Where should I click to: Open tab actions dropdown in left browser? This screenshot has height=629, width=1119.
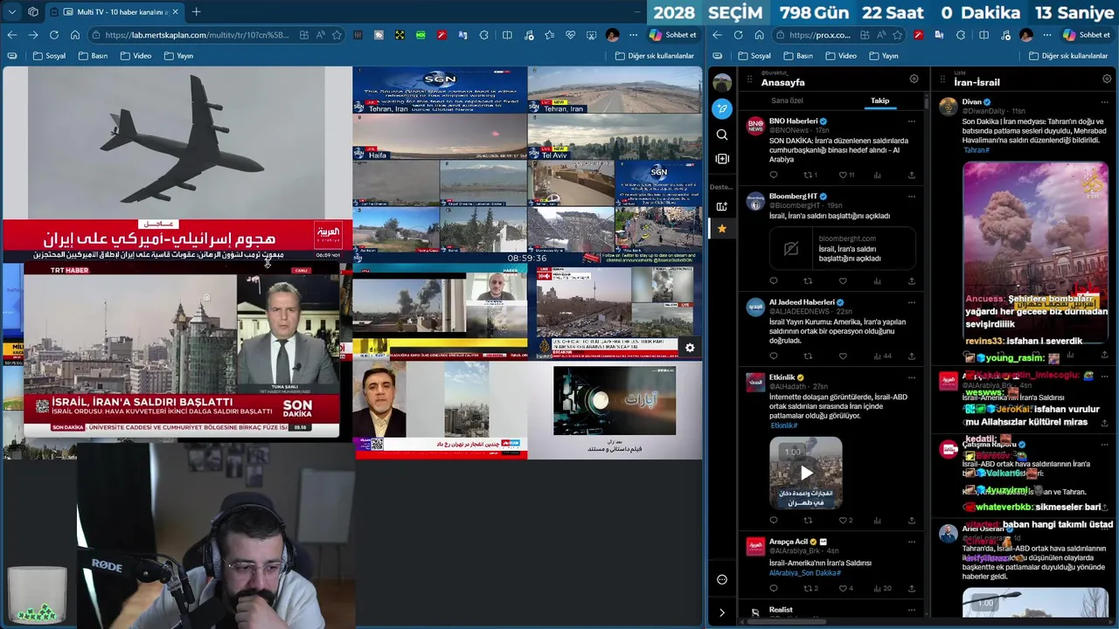coord(11,12)
